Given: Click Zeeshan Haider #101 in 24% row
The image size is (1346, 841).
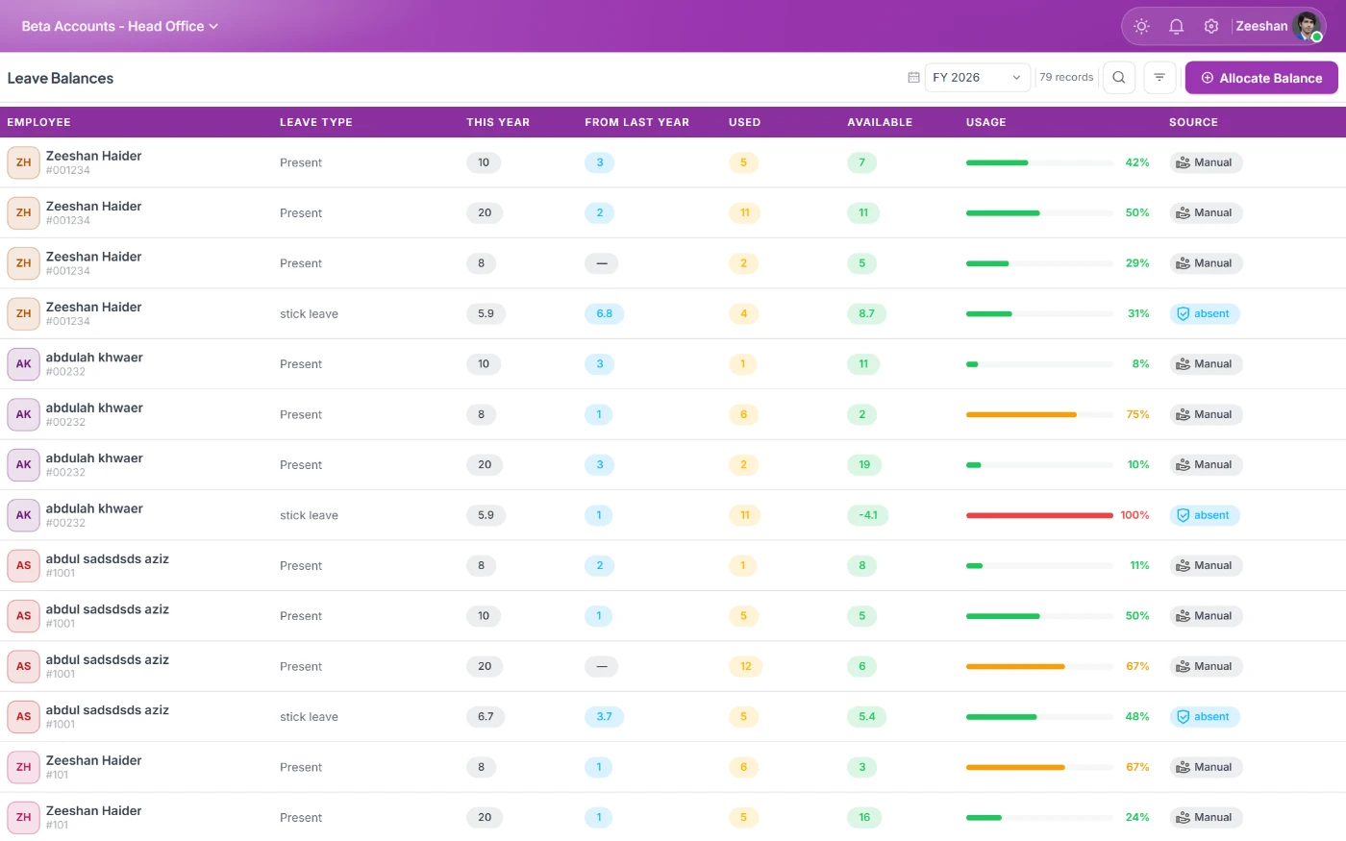Looking at the screenshot, I should coord(94,811).
